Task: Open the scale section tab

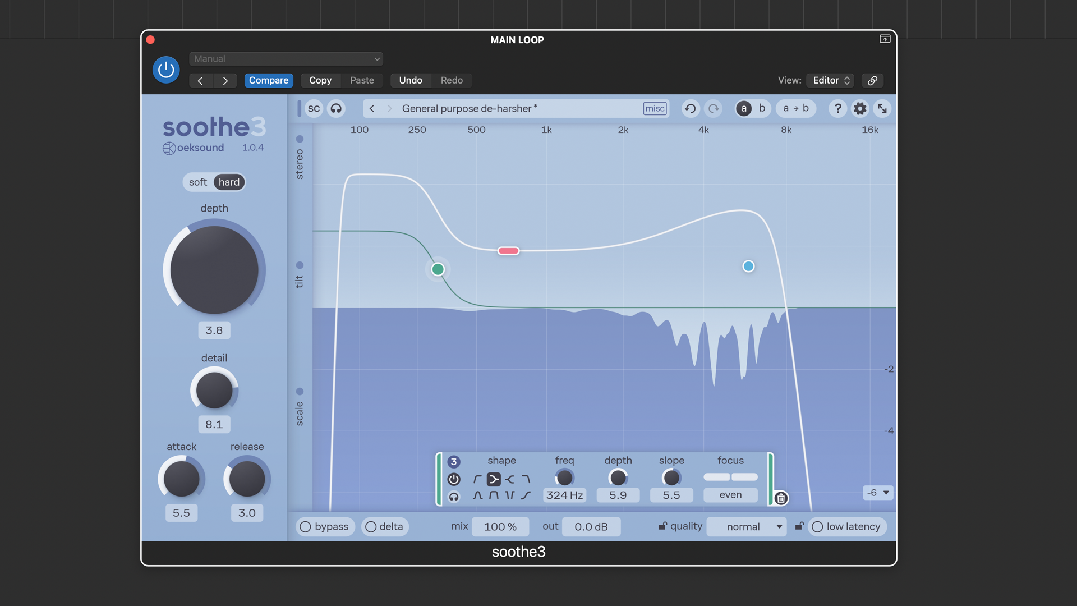Action: (x=300, y=407)
